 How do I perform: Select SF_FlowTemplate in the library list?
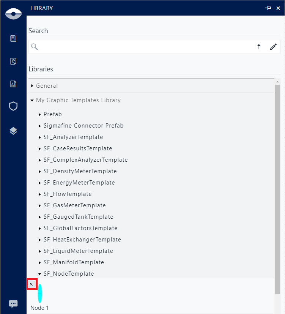tap(68, 194)
